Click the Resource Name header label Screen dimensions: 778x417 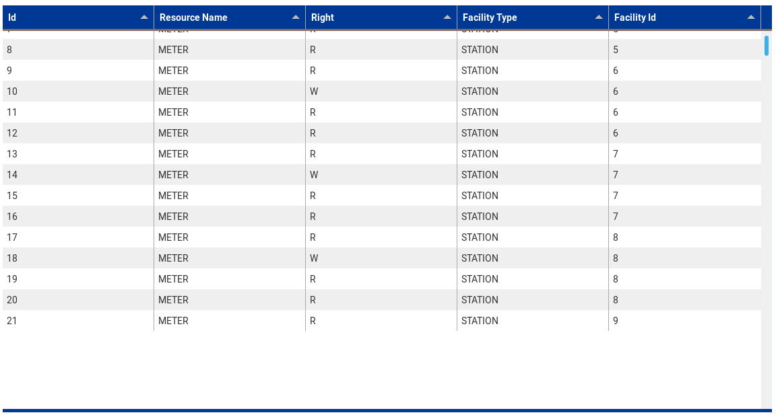tap(193, 17)
